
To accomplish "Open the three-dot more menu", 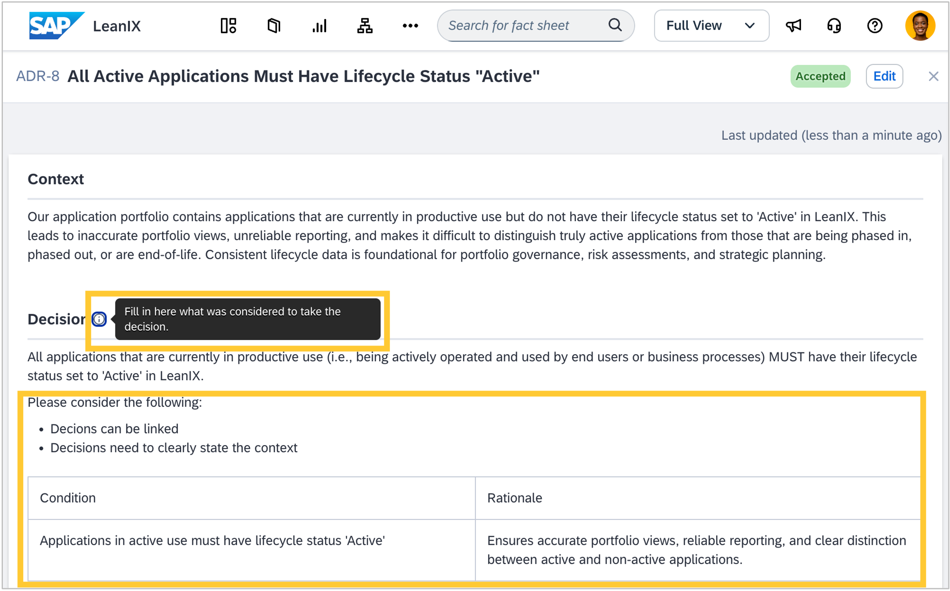I will 410,26.
